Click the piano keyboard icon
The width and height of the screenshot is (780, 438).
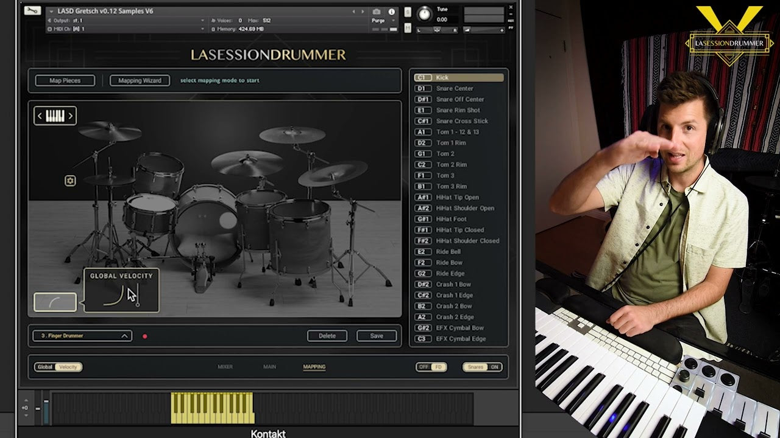55,116
